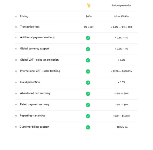Click green checkmark for International VAT filing
The height and width of the screenshot is (150, 153).
tap(88, 71)
